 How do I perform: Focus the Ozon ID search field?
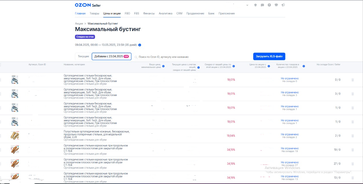(x=162, y=57)
